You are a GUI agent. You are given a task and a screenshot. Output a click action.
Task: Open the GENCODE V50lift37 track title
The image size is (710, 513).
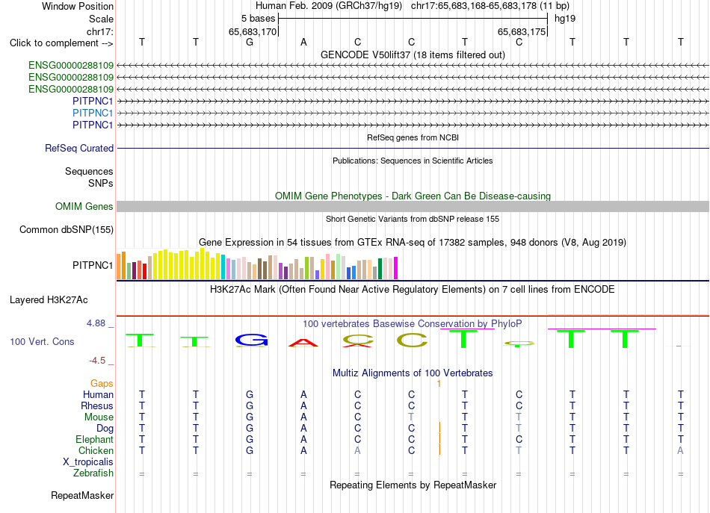tap(413, 55)
